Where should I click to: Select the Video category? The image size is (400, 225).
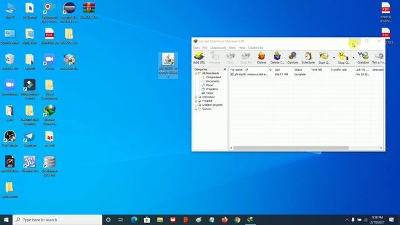pyautogui.click(x=209, y=93)
